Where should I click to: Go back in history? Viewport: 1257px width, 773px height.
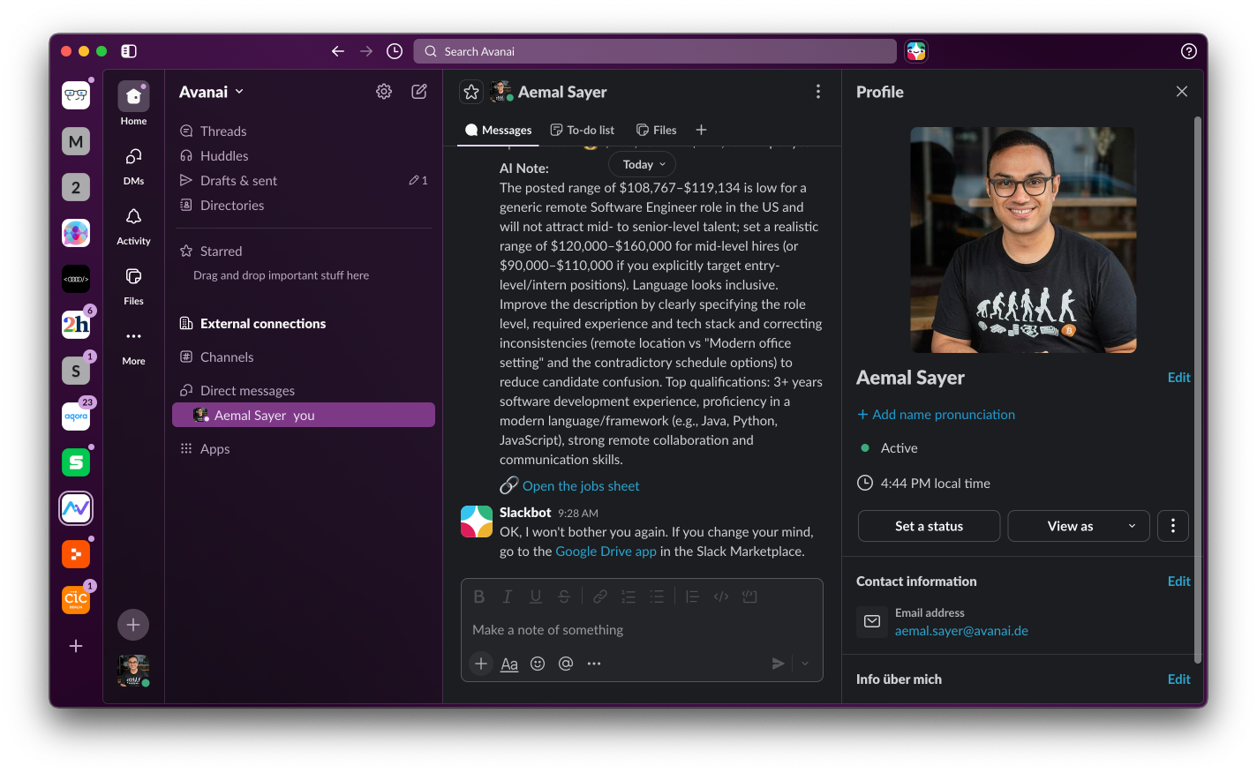(338, 51)
